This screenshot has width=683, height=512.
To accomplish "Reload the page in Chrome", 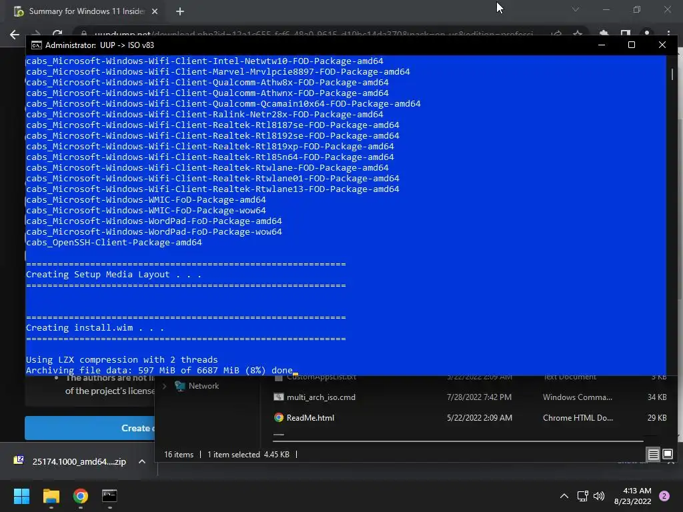I will (x=57, y=33).
